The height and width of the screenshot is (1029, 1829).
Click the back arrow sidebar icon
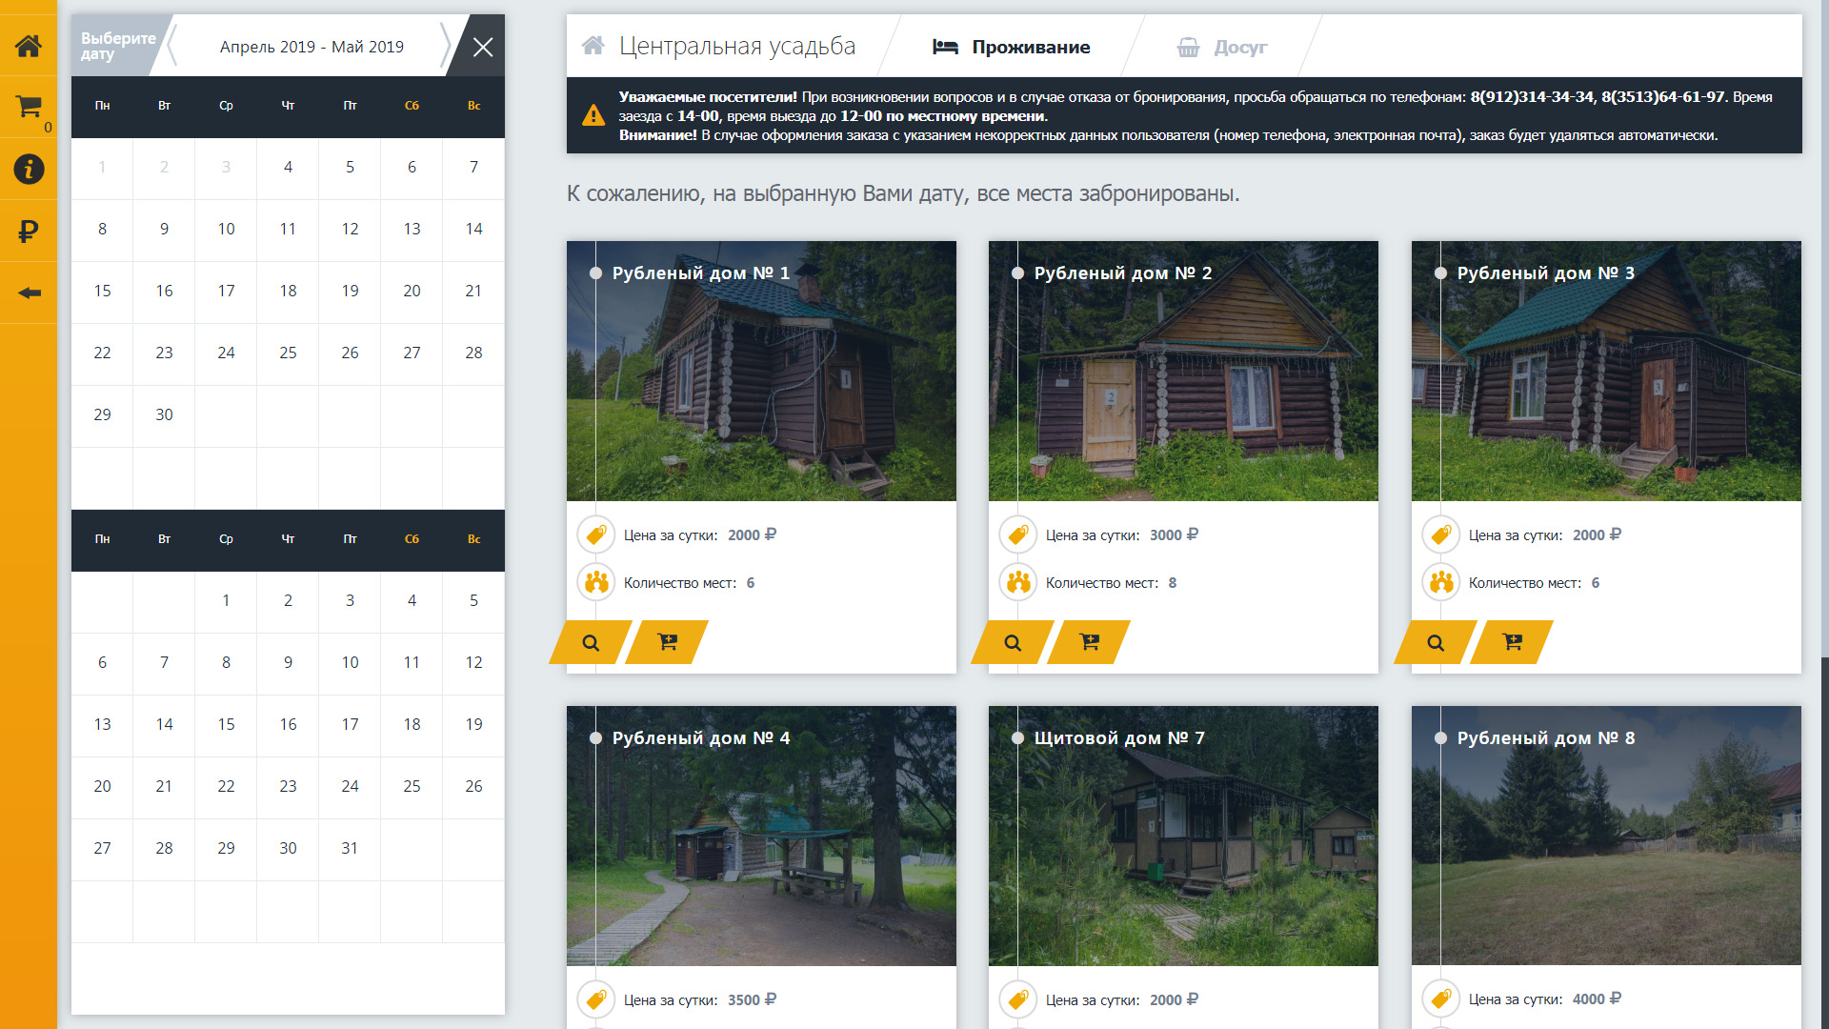point(29,293)
